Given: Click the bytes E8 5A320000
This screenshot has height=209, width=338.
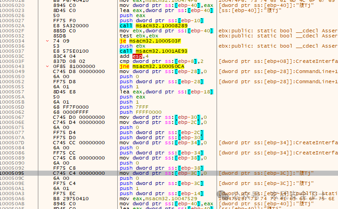Looking at the screenshot, I should [71, 26].
